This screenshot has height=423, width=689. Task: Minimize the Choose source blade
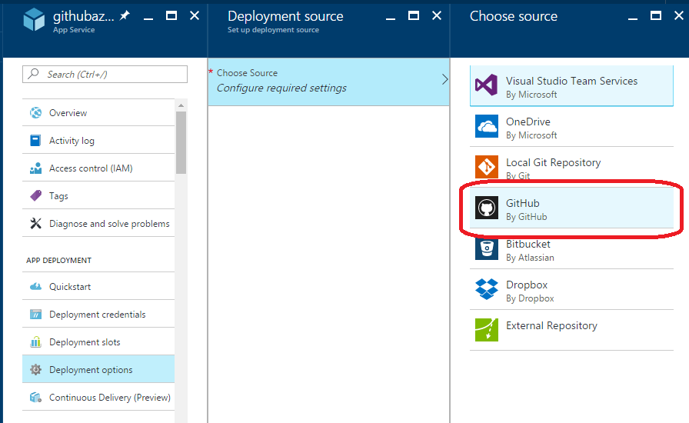click(633, 18)
